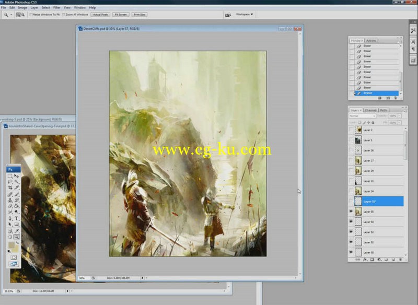Select the Pen tool
The height and width of the screenshot is (305, 418).
(10, 218)
